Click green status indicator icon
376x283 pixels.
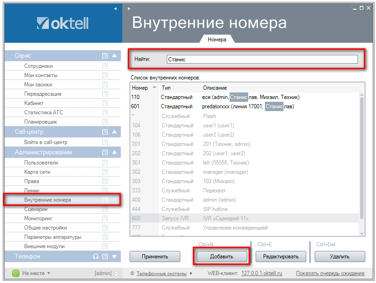pos(15,273)
